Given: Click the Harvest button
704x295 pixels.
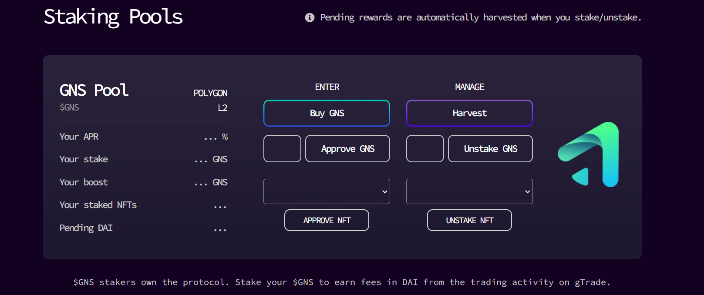Looking at the screenshot, I should (469, 113).
